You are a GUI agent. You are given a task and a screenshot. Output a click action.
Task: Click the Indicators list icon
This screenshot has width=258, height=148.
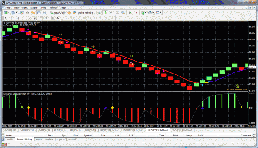click(x=143, y=13)
